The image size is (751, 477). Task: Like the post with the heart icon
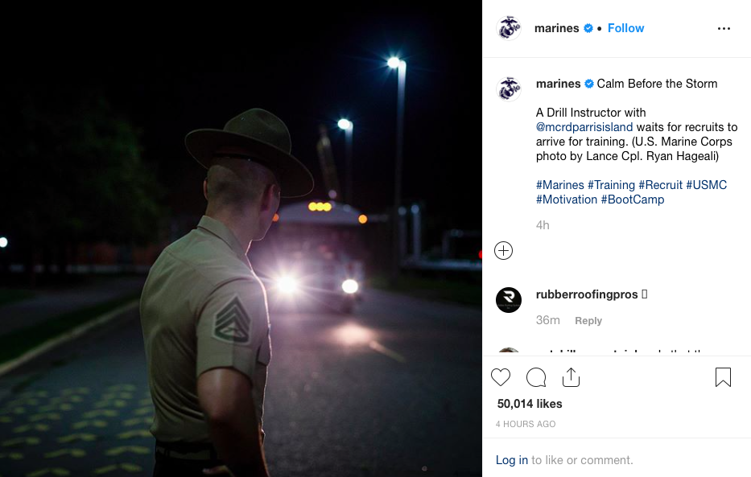(x=501, y=377)
